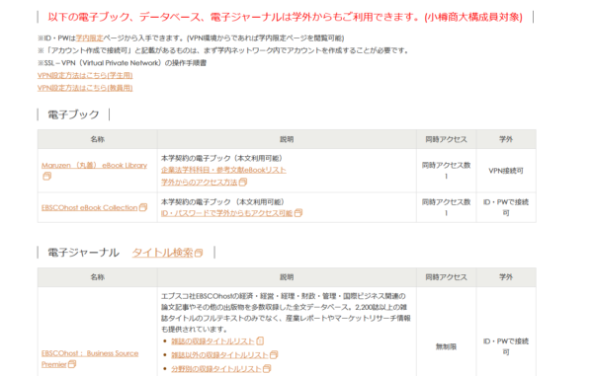This screenshot has width=593, height=376.
Task: Click 学外 header in 電子ブック table
Action: click(506, 139)
